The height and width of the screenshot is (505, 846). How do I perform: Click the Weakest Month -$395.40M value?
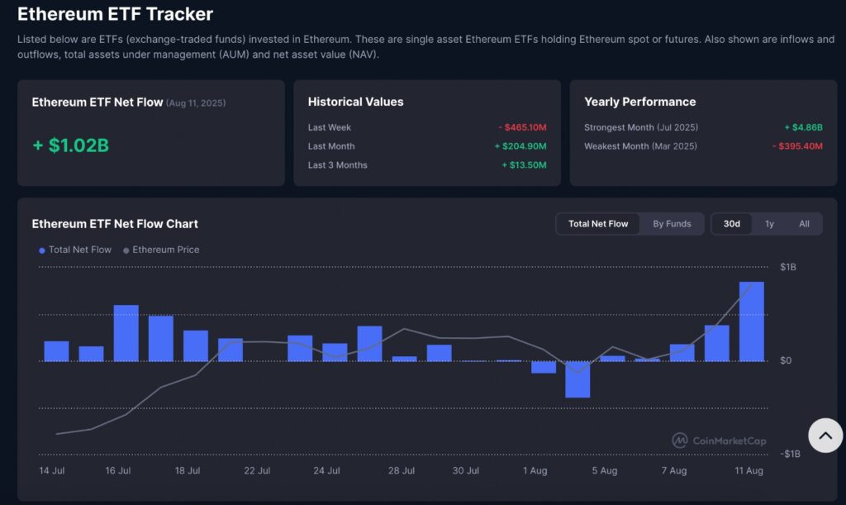click(x=797, y=146)
